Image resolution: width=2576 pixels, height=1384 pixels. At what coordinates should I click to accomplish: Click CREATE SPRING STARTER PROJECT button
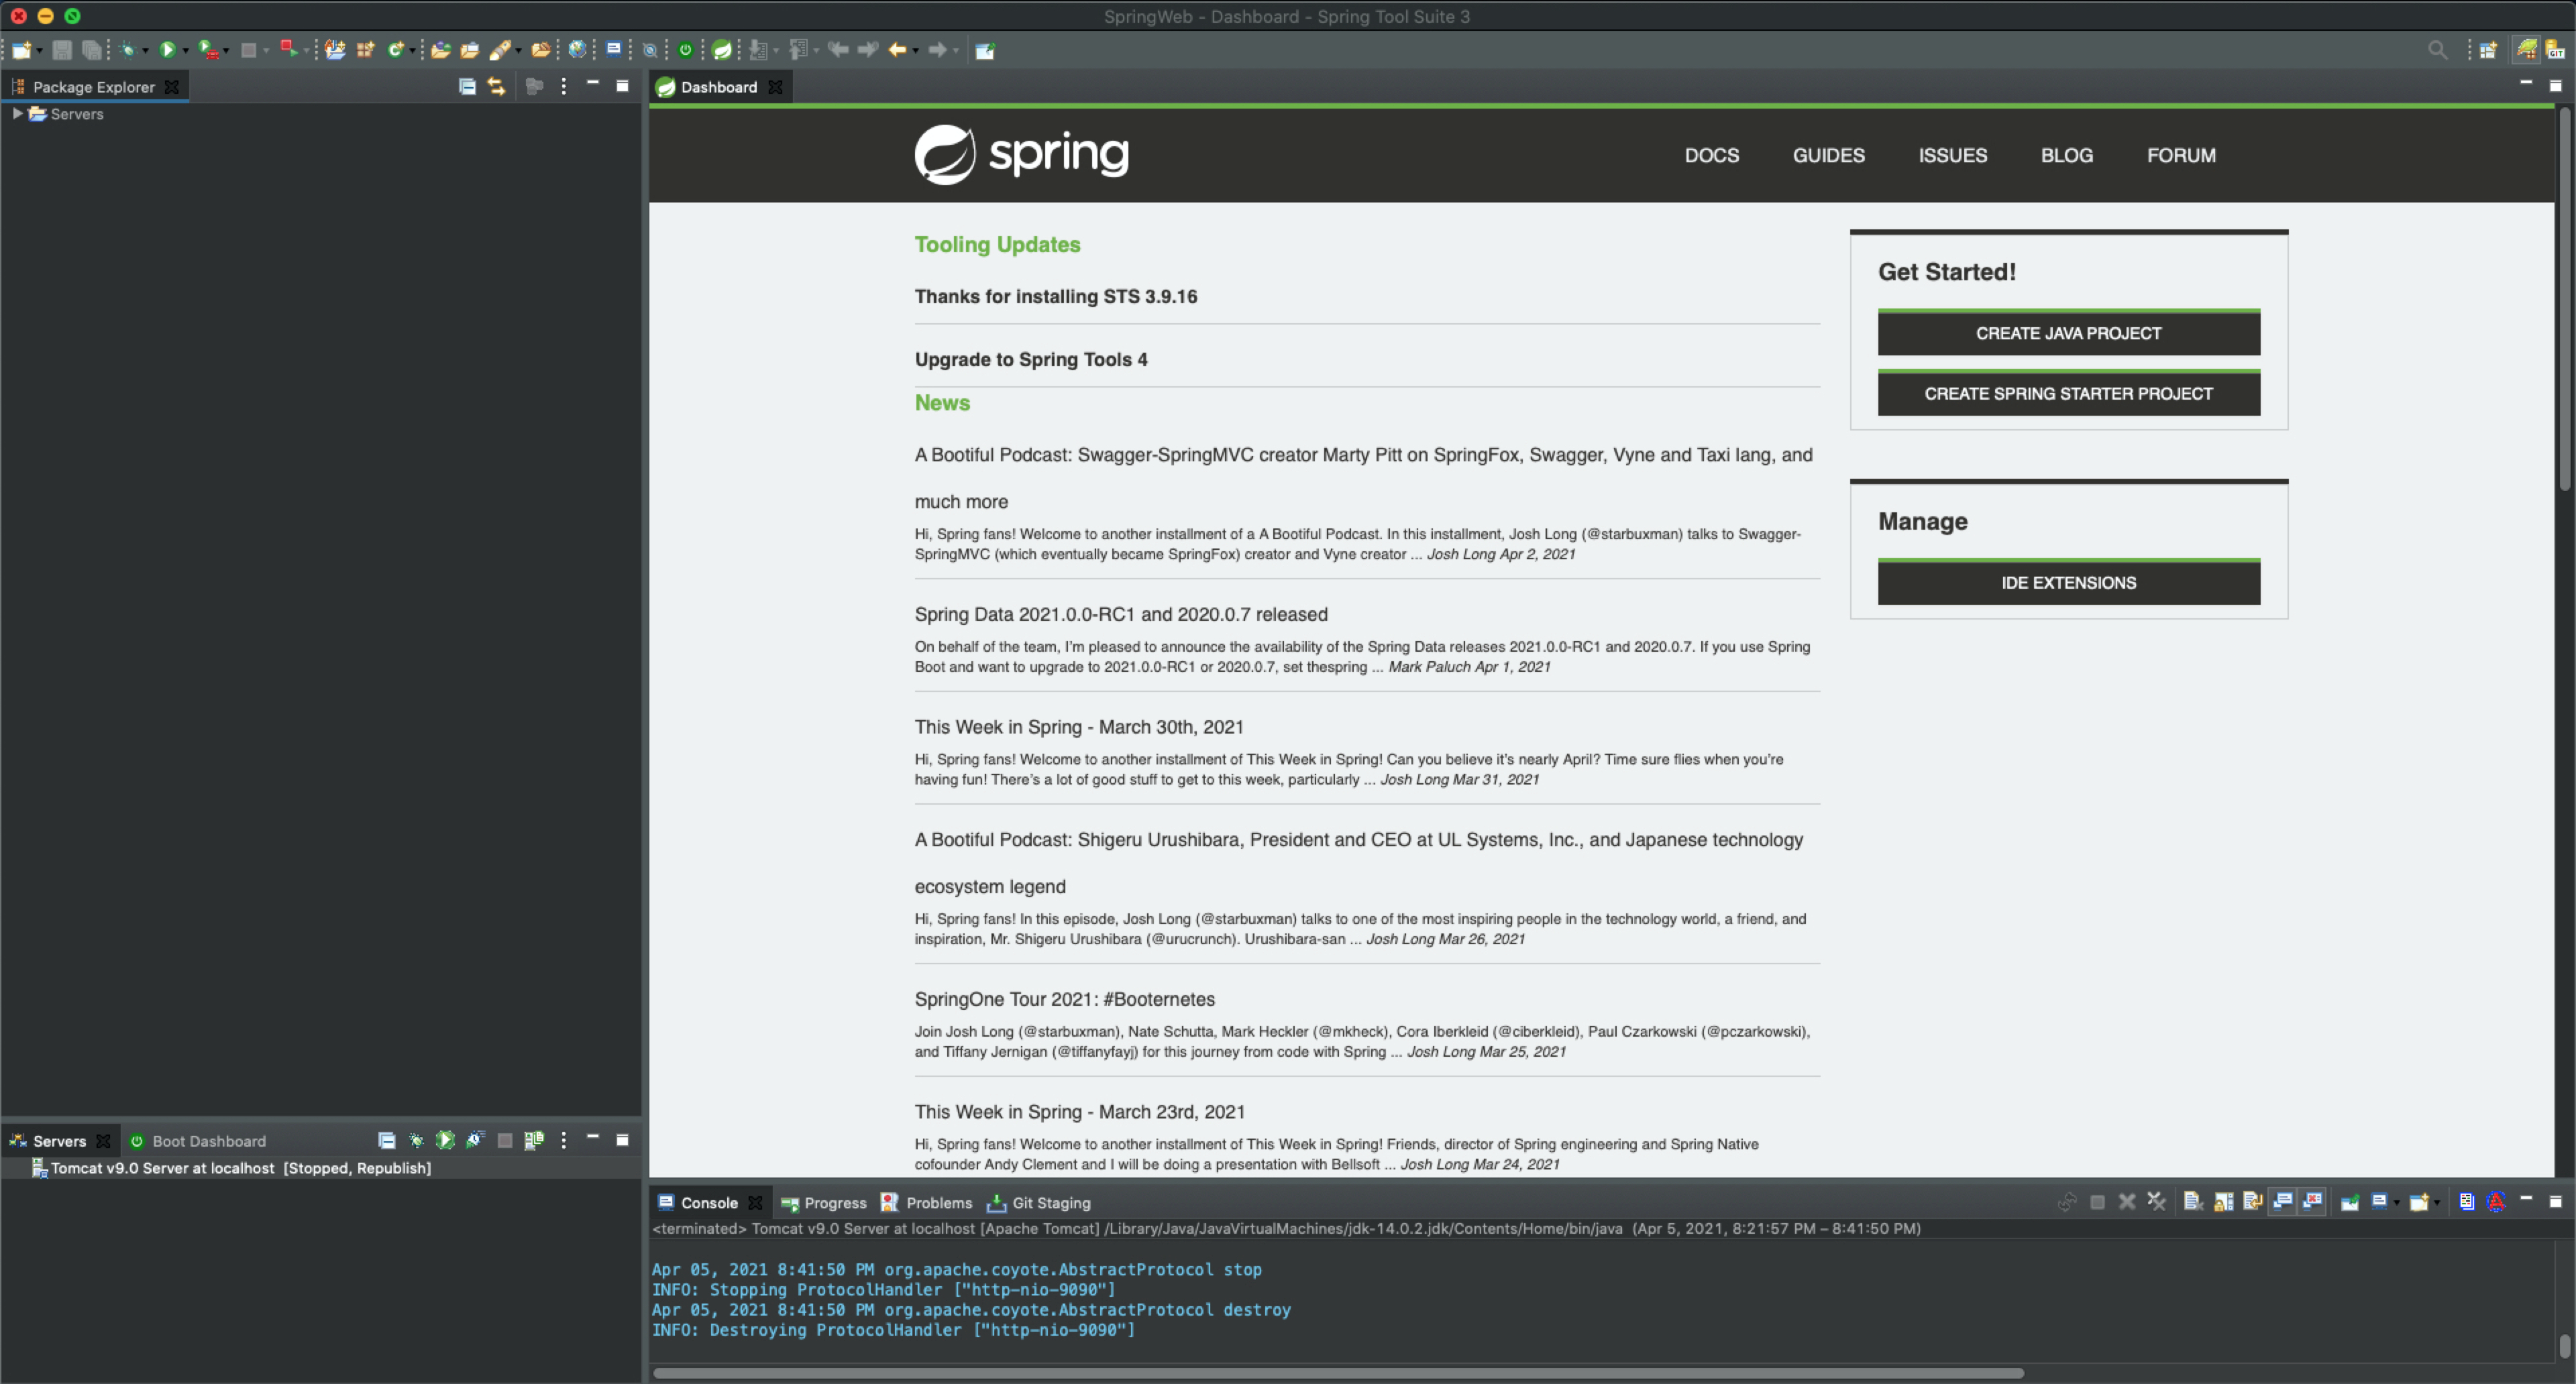click(x=2068, y=393)
